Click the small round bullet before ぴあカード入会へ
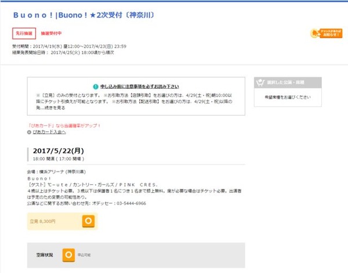Viewport: 348px width, 273px height. [29, 132]
